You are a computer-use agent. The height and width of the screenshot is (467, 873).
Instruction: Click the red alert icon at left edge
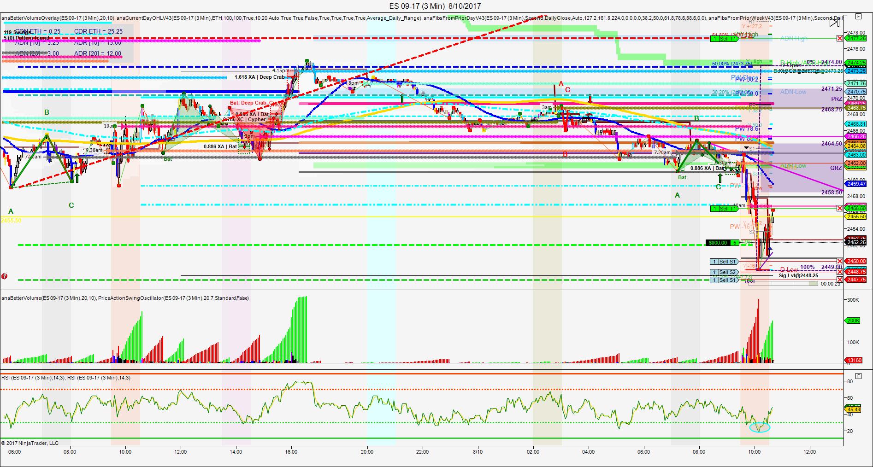coord(4,276)
